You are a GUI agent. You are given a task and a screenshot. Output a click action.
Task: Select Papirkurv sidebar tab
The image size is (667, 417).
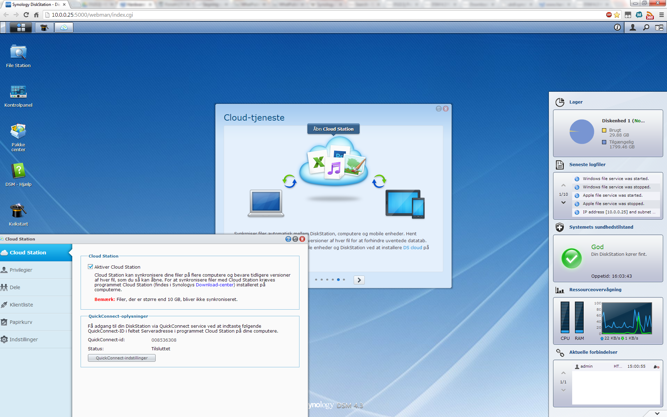(36, 322)
